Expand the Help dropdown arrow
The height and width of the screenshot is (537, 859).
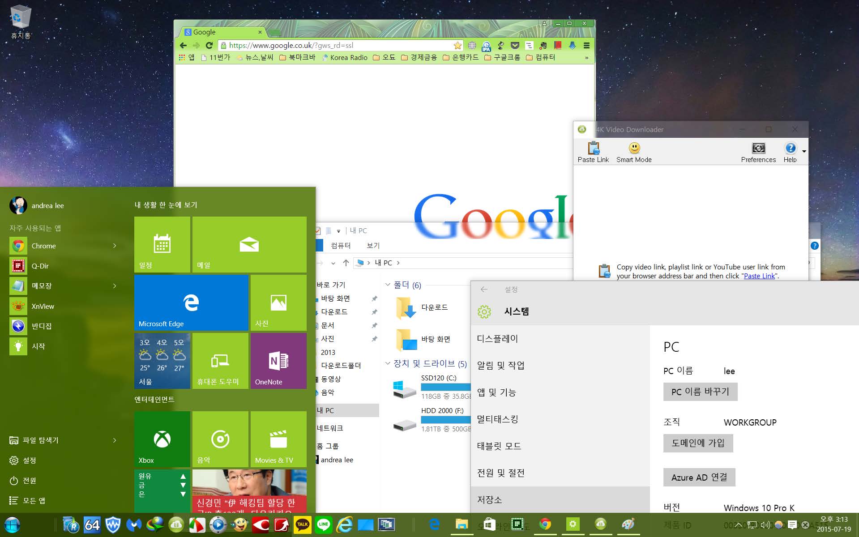[804, 151]
